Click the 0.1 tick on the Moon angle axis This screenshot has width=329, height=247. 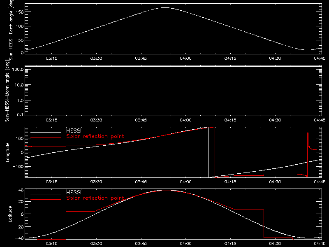pyautogui.click(x=20, y=114)
